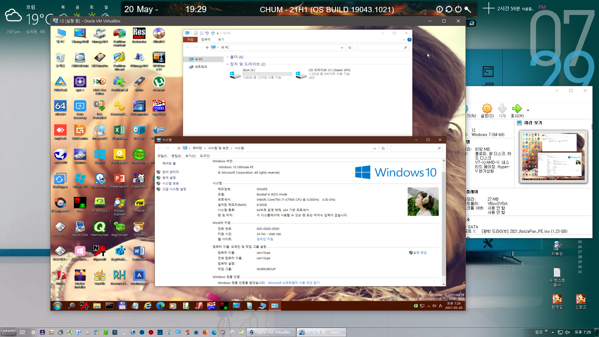Open the 시스템 window address history dropdown

point(375,148)
